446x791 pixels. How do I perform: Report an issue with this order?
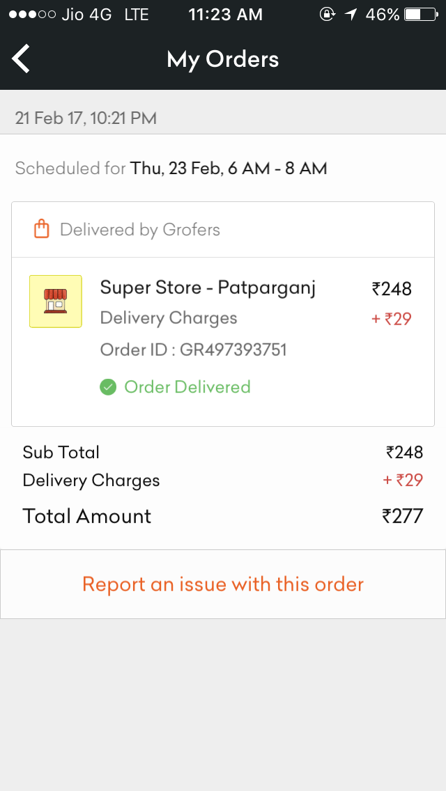[x=223, y=584]
